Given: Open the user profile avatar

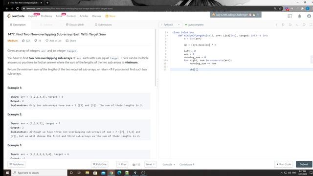Looking at the screenshot, I should 309,16.
